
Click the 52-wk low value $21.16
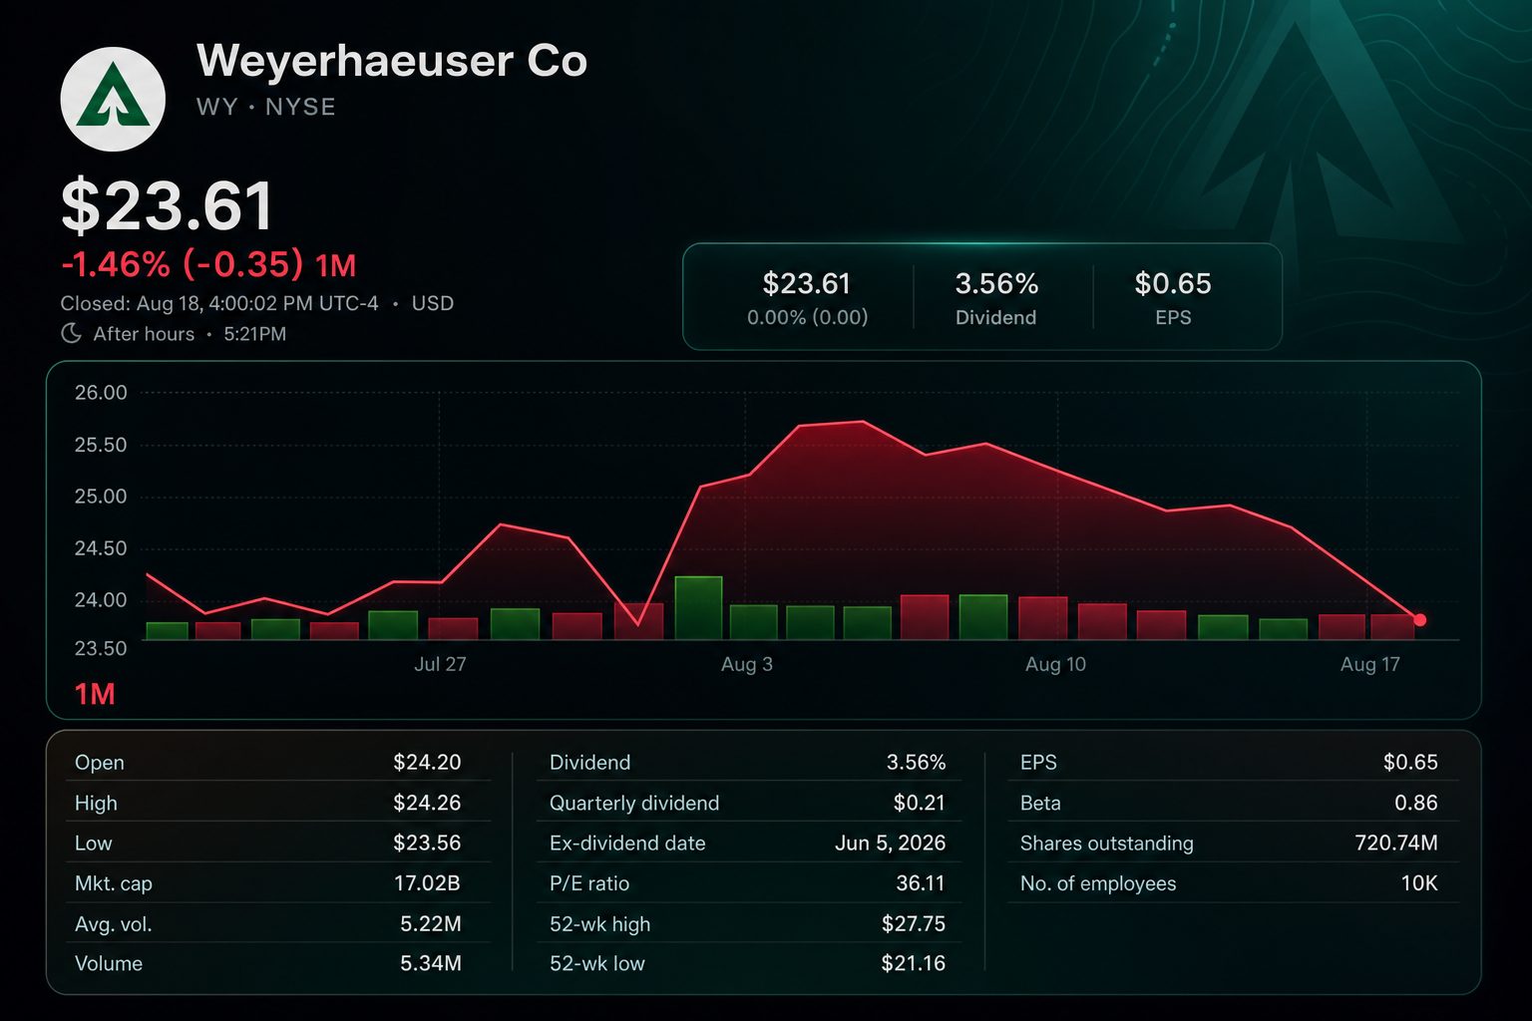point(914,963)
